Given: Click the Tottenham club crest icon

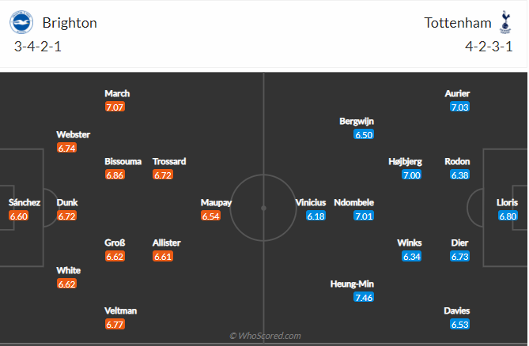Looking at the screenshot, I should pos(505,21).
